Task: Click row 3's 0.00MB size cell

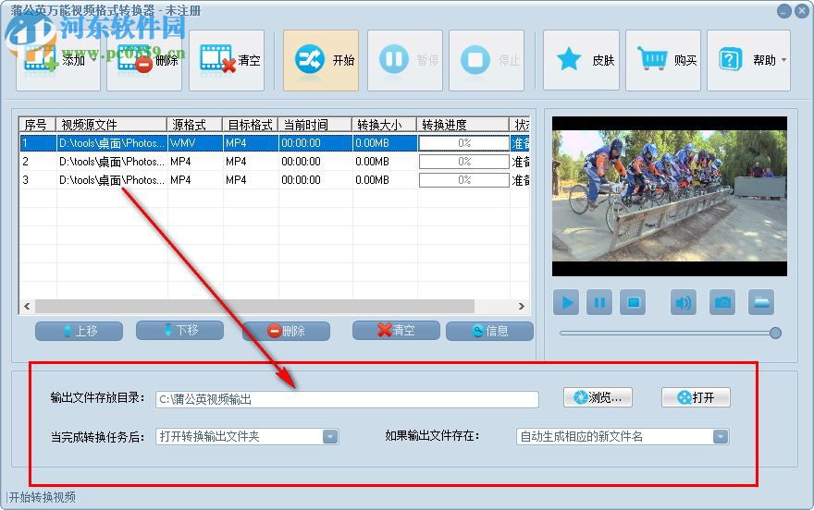Action: 385,180
